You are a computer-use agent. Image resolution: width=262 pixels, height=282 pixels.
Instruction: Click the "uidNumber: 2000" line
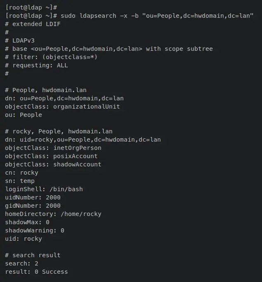[x=33, y=197]
